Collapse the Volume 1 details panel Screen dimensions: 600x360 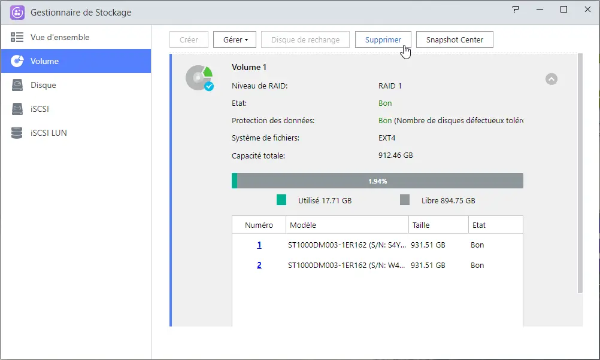click(551, 78)
